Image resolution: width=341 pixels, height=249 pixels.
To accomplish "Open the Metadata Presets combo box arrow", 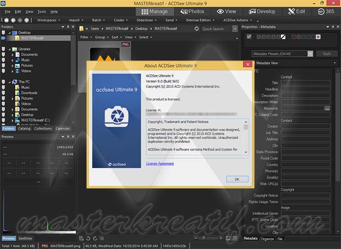I will 310,54.
